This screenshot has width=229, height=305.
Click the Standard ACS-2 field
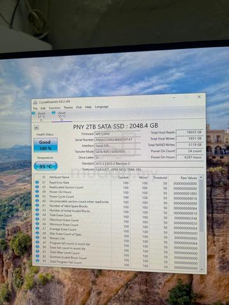[149, 163]
